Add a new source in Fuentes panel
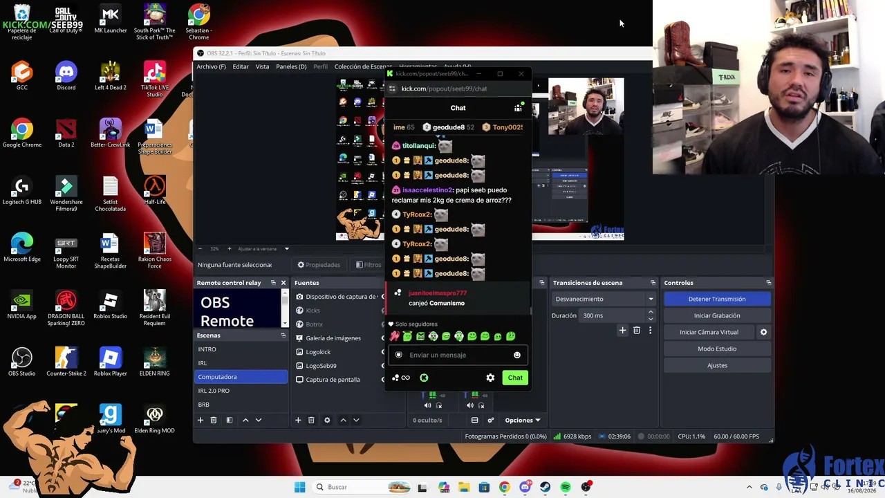The height and width of the screenshot is (498, 885). point(298,420)
